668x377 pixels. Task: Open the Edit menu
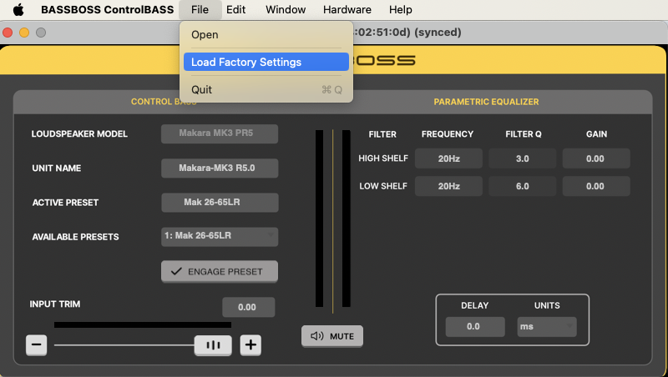(235, 10)
